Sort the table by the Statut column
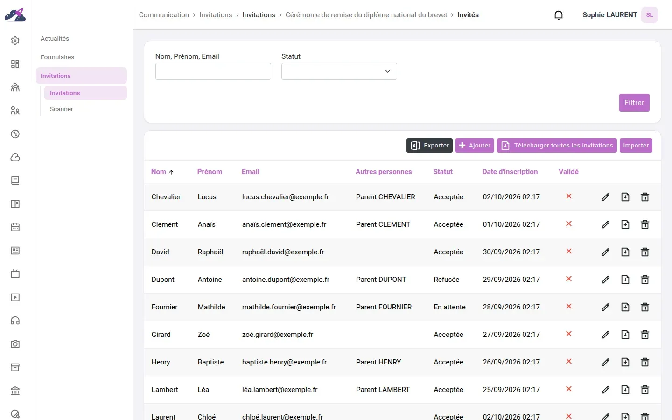The height and width of the screenshot is (420, 672). (x=443, y=172)
